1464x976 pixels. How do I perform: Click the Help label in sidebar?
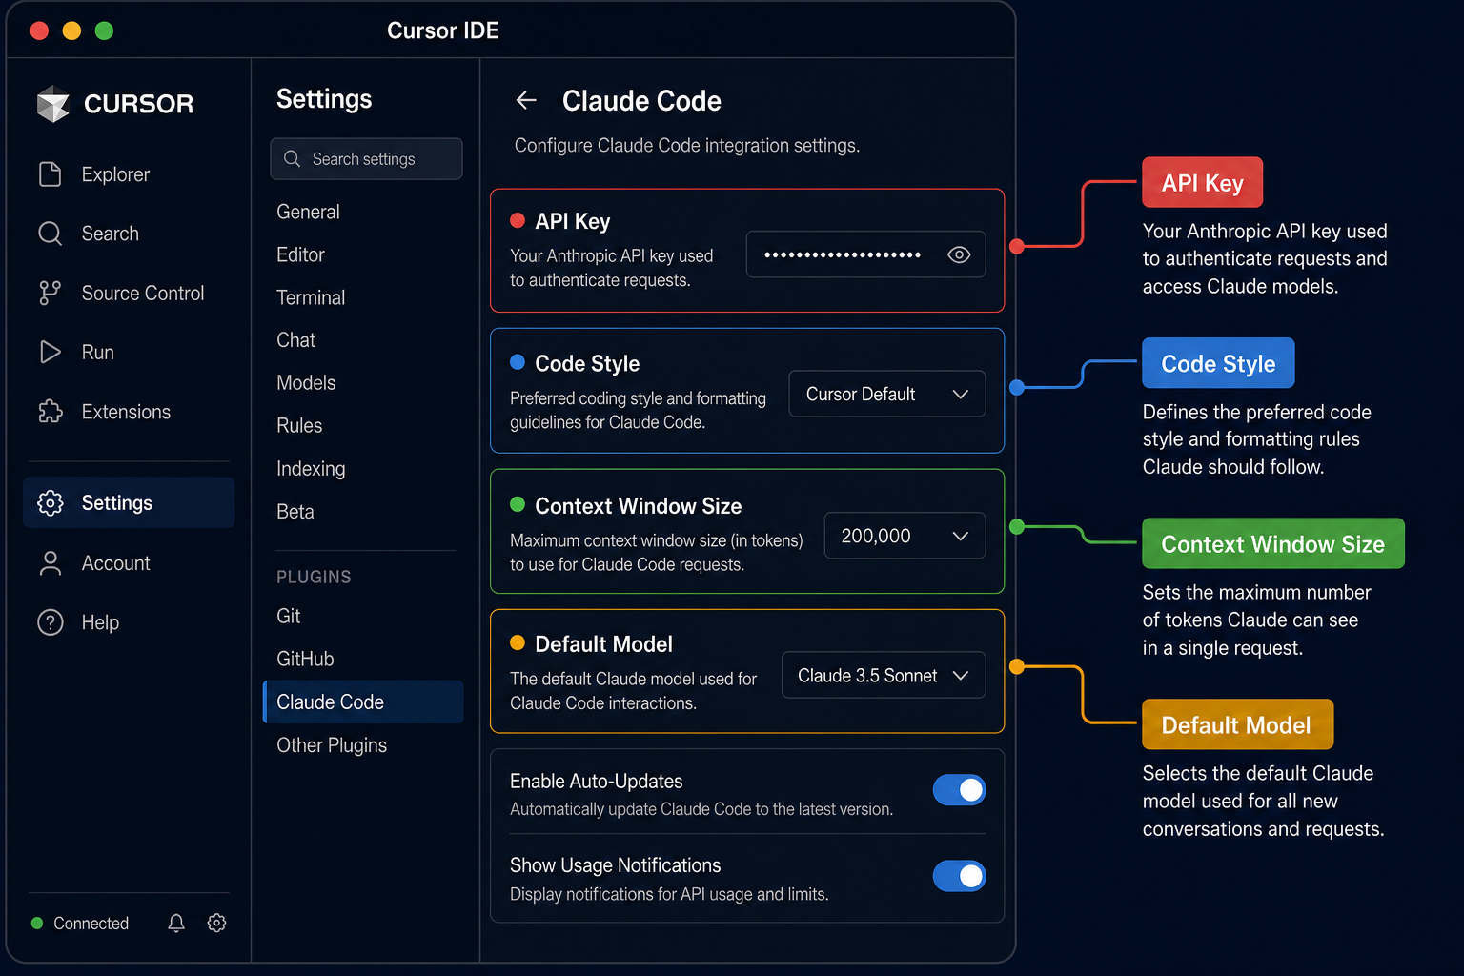[100, 622]
